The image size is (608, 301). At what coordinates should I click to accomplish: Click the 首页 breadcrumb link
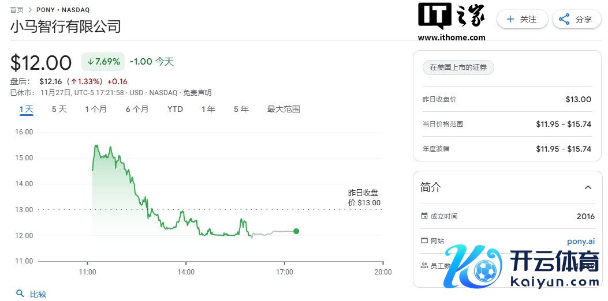pos(17,10)
